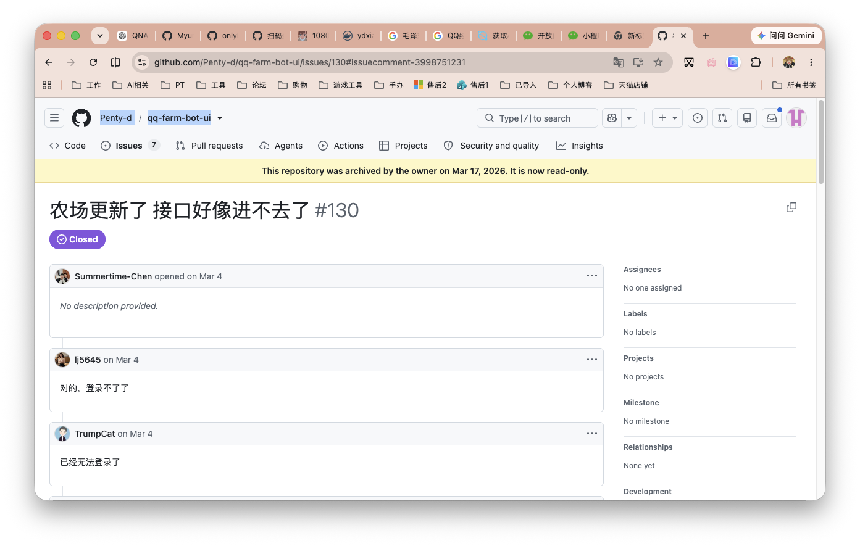Viewport: 860px width, 546px height.
Task: Open TrumpCat's profile link
Action: [95, 434]
